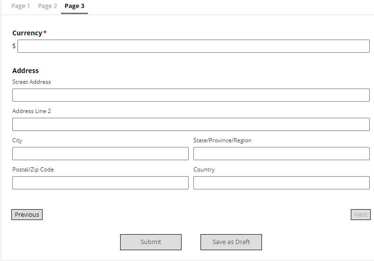Screen dimensions: 374x261
Task: Focus the Postal/Zip Code input box
Action: coord(100,183)
